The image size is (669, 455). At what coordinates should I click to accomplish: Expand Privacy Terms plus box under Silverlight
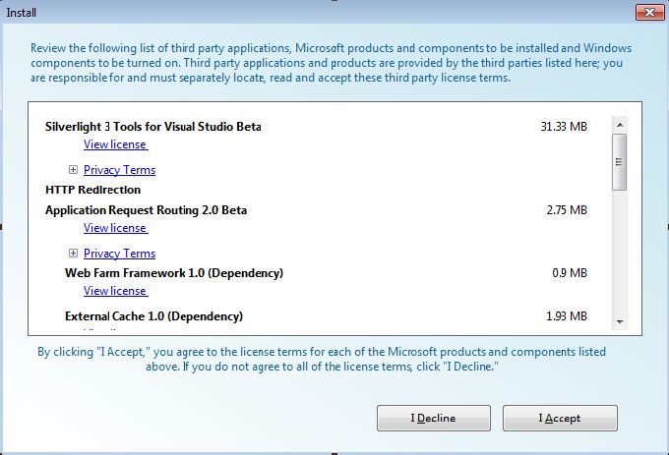point(74,170)
